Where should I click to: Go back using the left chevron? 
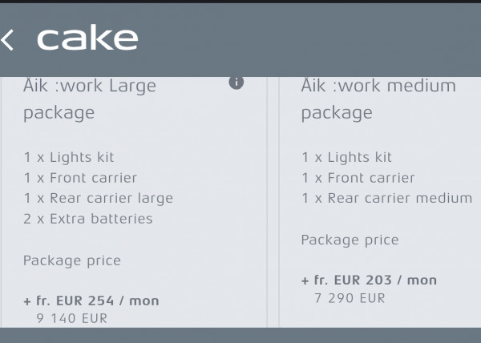[7, 39]
